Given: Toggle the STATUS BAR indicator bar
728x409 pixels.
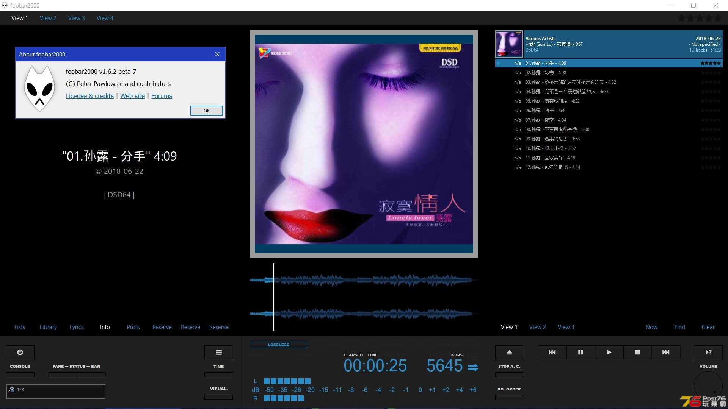Looking at the screenshot, I should click(x=91, y=375).
